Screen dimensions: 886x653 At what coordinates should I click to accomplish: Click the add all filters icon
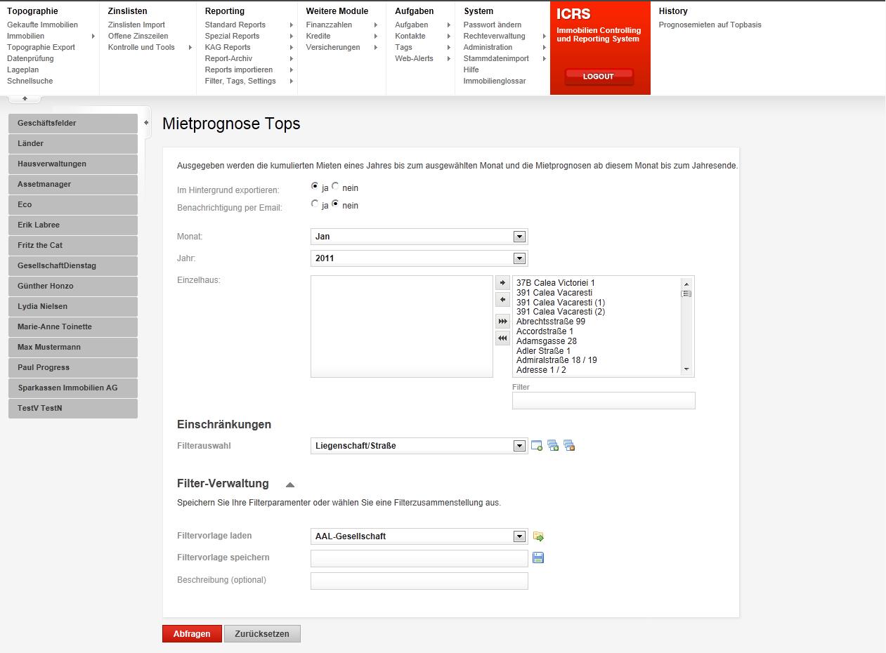point(553,446)
